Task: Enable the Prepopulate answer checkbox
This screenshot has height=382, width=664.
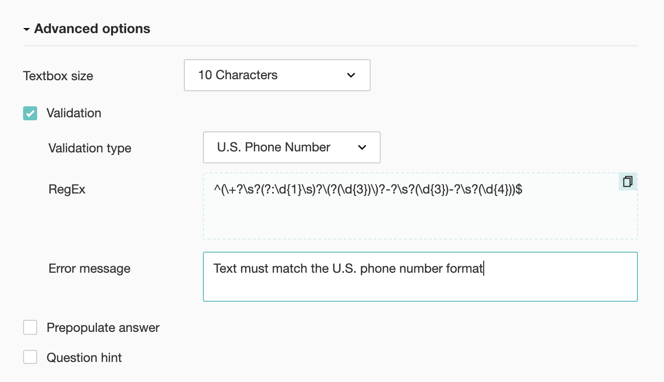Action: [30, 328]
